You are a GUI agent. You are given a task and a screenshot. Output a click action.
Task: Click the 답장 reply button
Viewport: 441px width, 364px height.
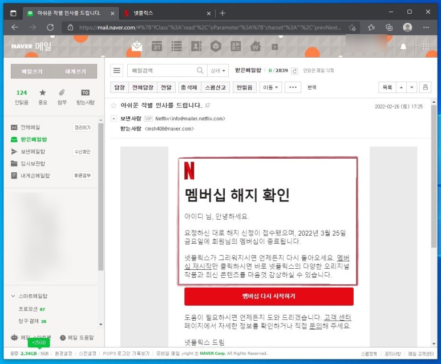pos(120,87)
